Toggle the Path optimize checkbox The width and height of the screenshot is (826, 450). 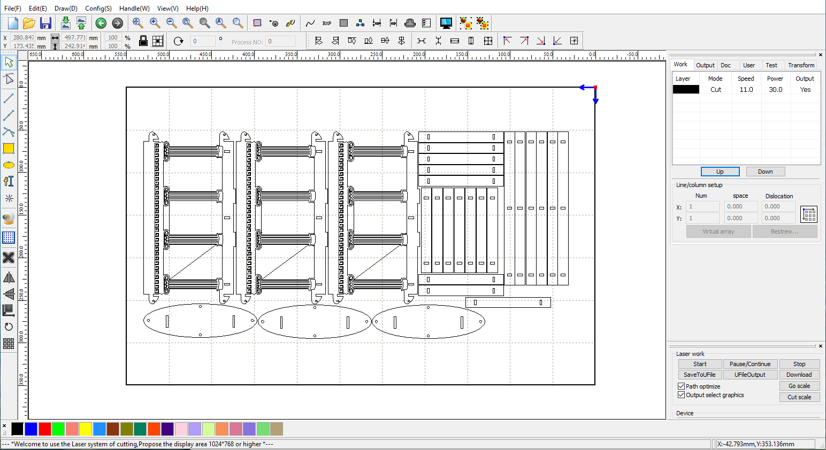(681, 386)
